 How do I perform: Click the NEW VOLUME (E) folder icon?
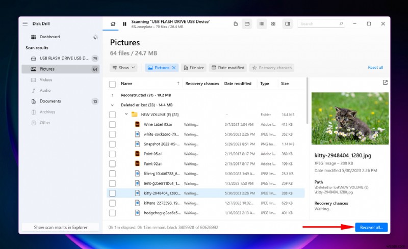134,115
